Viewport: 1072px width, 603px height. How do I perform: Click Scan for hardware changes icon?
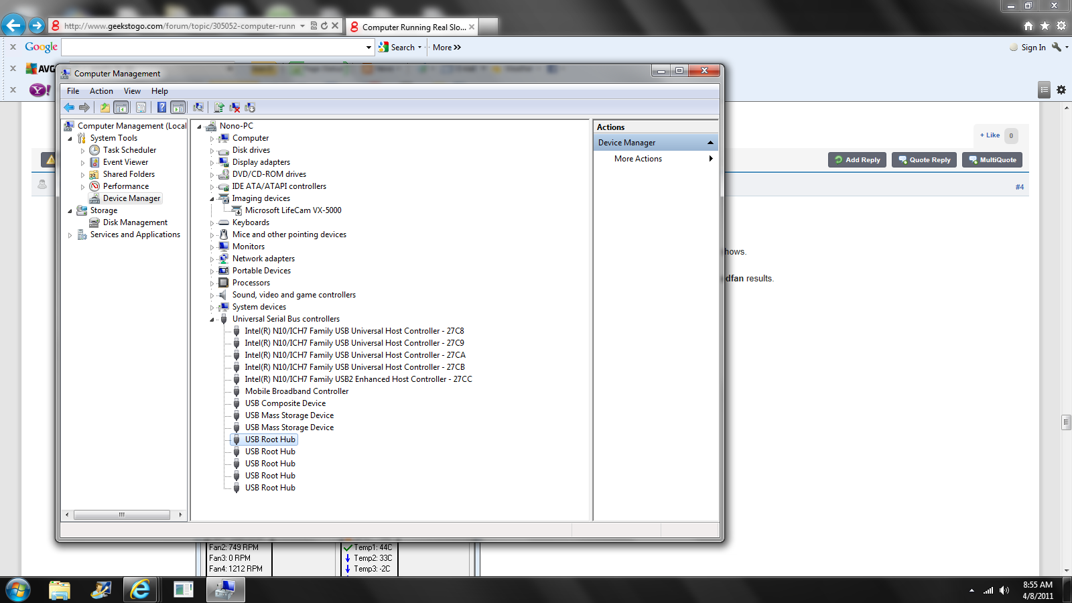coord(198,107)
